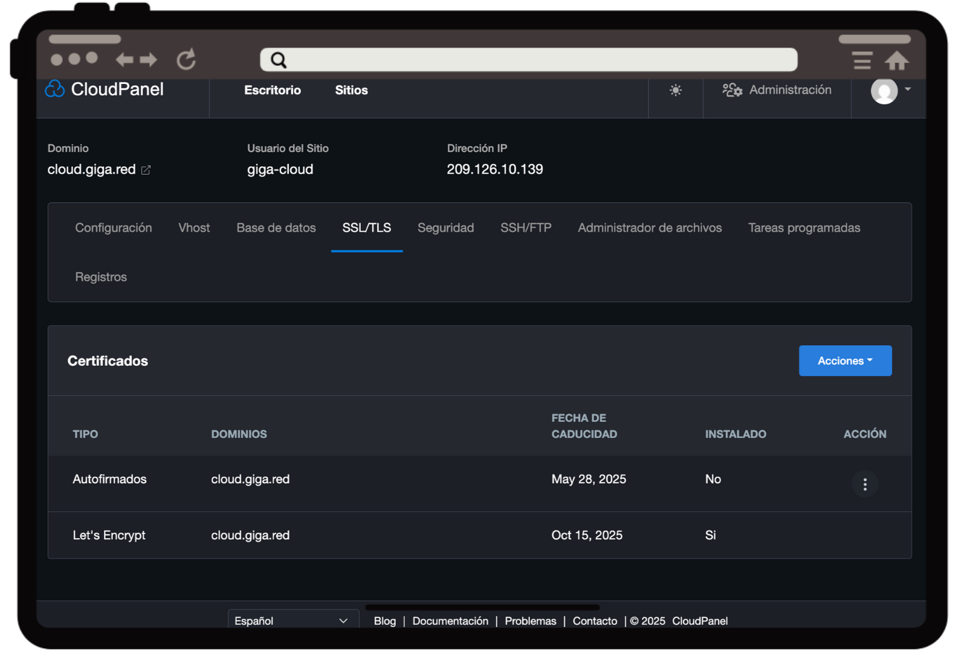Viewport: 967px width, 653px height.
Task: Click the browser back arrow
Action: tap(125, 60)
